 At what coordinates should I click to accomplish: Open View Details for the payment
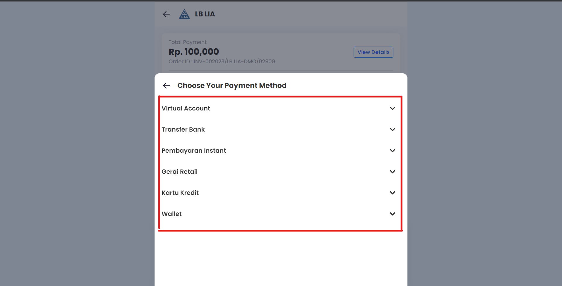pyautogui.click(x=373, y=52)
